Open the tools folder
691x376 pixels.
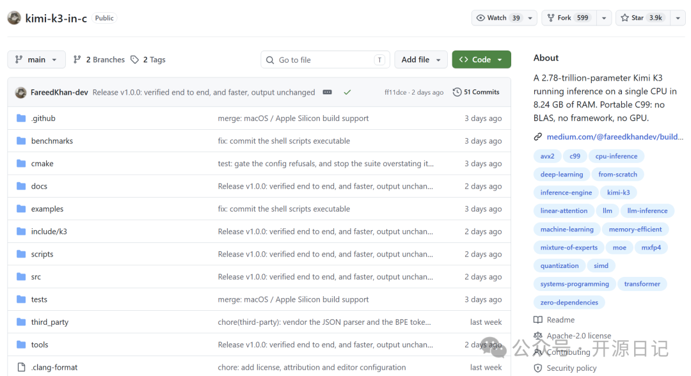40,345
